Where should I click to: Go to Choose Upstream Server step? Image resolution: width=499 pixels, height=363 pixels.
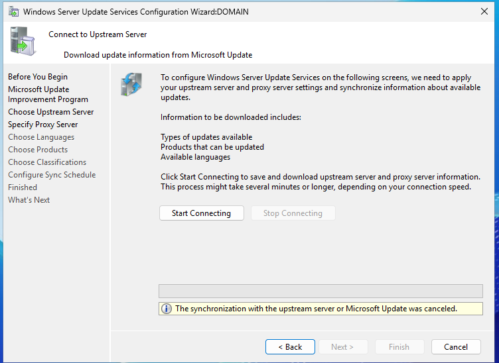pos(51,112)
